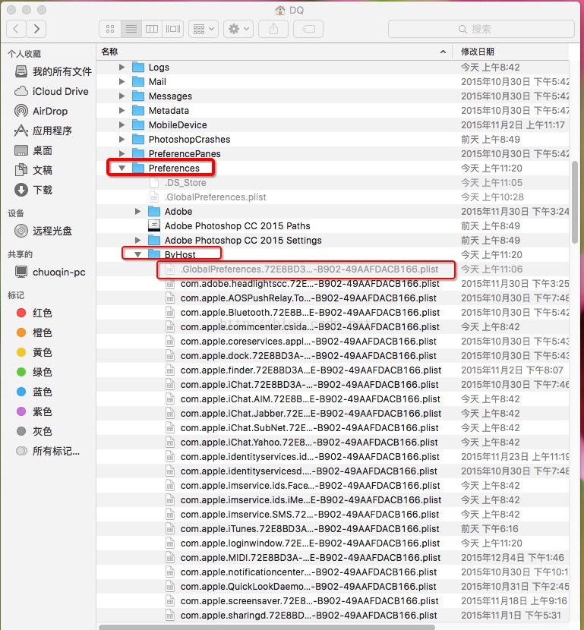Click the edit tags toolbar button
584x630 pixels.
coord(308,29)
